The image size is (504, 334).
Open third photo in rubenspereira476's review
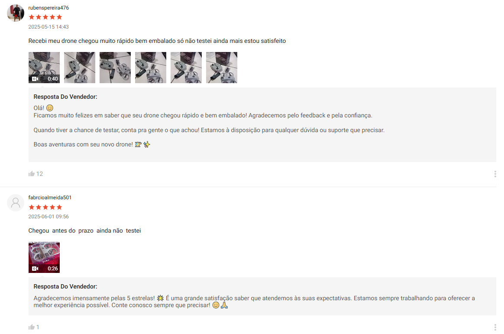click(115, 68)
